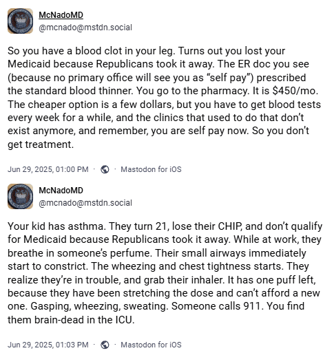Open the McNadoMD display name on the second post
This screenshot has width=332, height=355.
pos(61,191)
